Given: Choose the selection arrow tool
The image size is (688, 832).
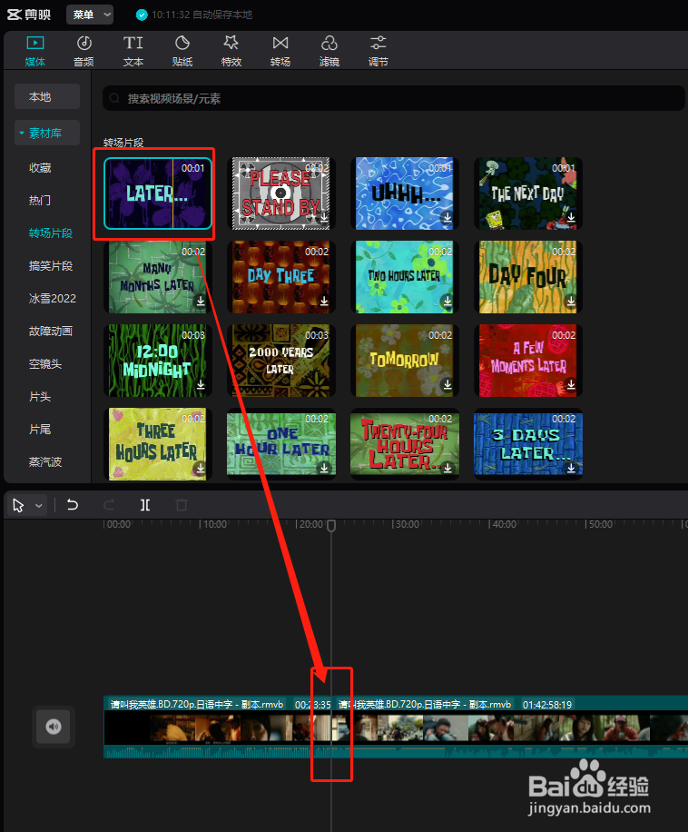Looking at the screenshot, I should 18,505.
